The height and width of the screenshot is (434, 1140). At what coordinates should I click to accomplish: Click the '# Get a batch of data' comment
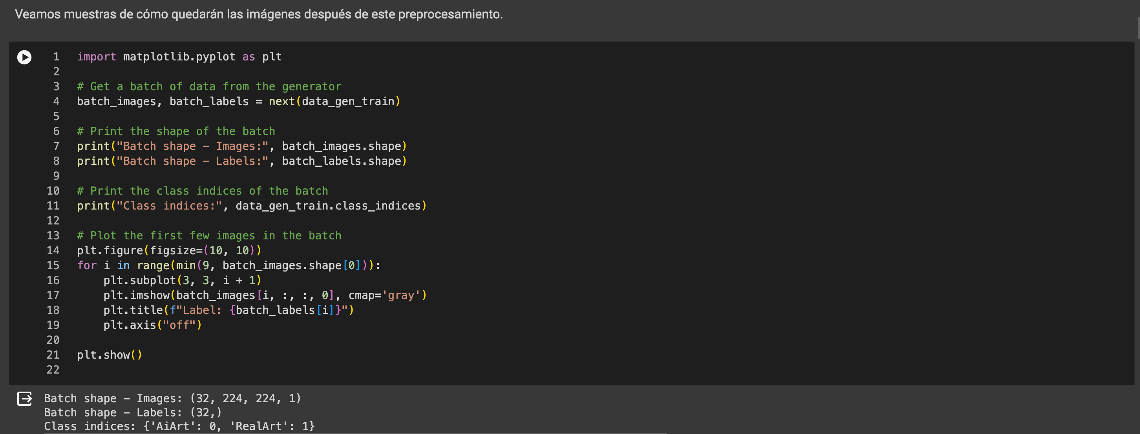pos(209,87)
